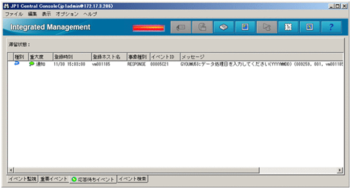
Task: Click the horizontal scrollbar left arrow
Action: point(11,170)
